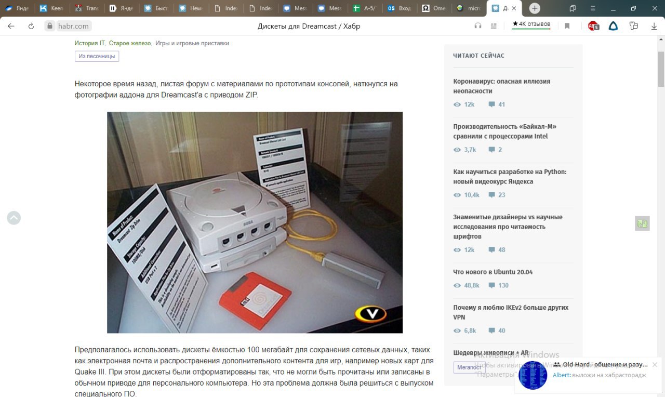Switch to the Keen tab

coord(52,8)
